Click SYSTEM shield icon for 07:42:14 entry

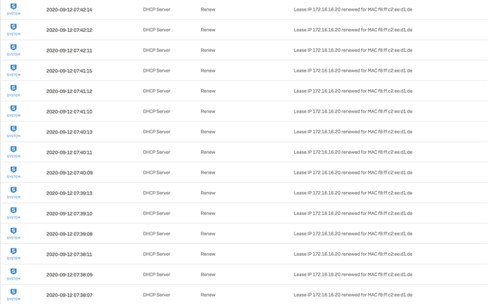[x=14, y=9]
